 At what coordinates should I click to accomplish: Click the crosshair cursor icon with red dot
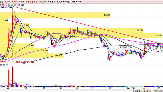click(155, 91)
